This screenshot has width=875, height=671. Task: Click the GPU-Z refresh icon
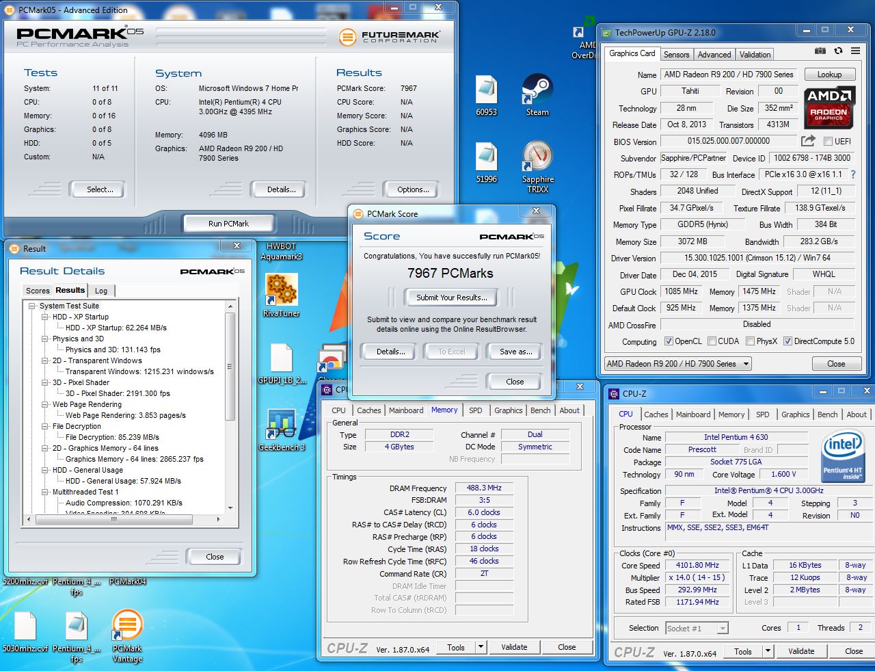[x=838, y=51]
